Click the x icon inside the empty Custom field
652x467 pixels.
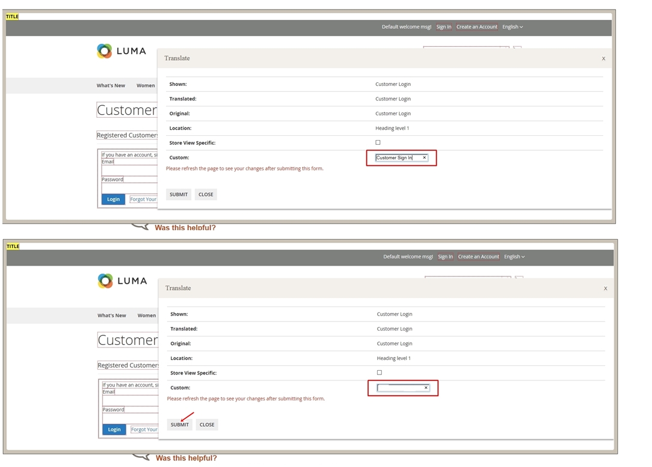(x=426, y=388)
